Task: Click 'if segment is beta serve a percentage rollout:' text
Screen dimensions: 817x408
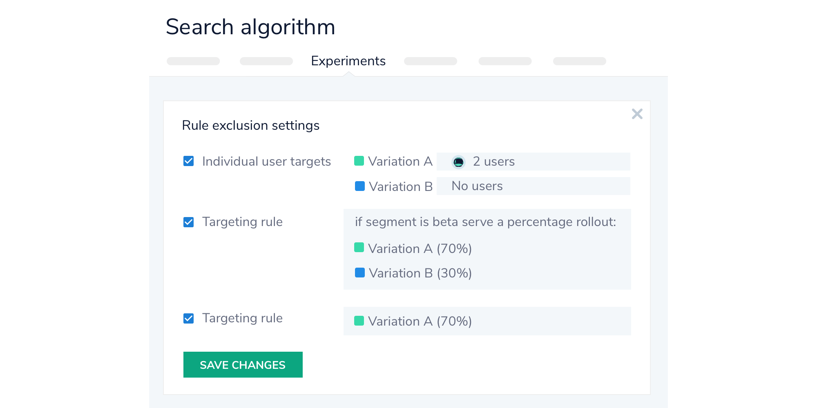Action: [485, 222]
